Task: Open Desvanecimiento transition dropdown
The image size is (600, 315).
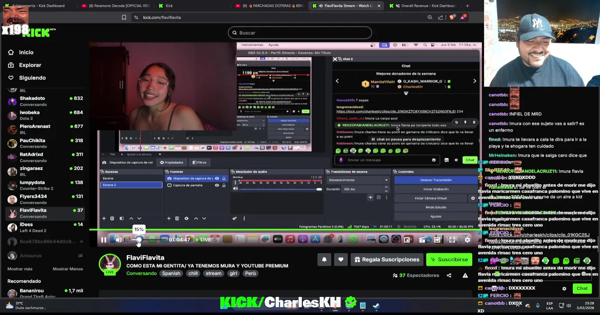Action: 358,180
